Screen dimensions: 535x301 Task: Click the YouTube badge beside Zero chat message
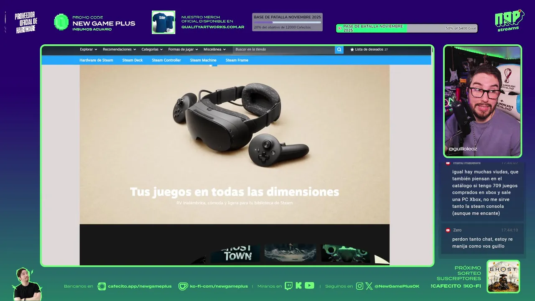point(448,230)
